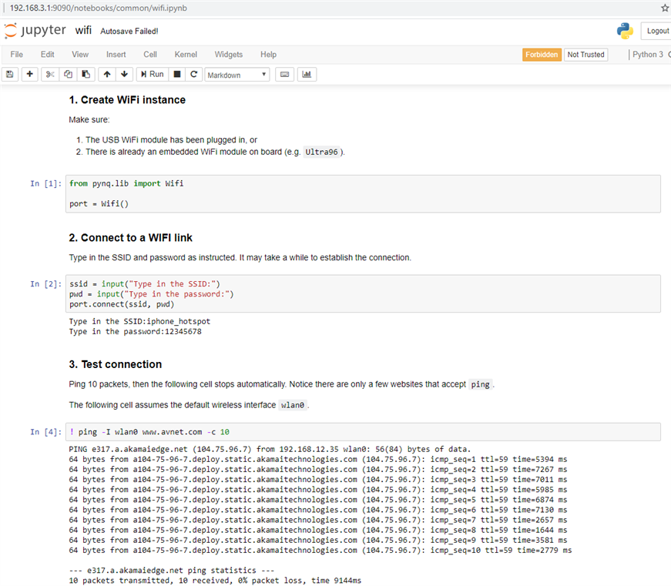Paste cells below icon

(86, 75)
